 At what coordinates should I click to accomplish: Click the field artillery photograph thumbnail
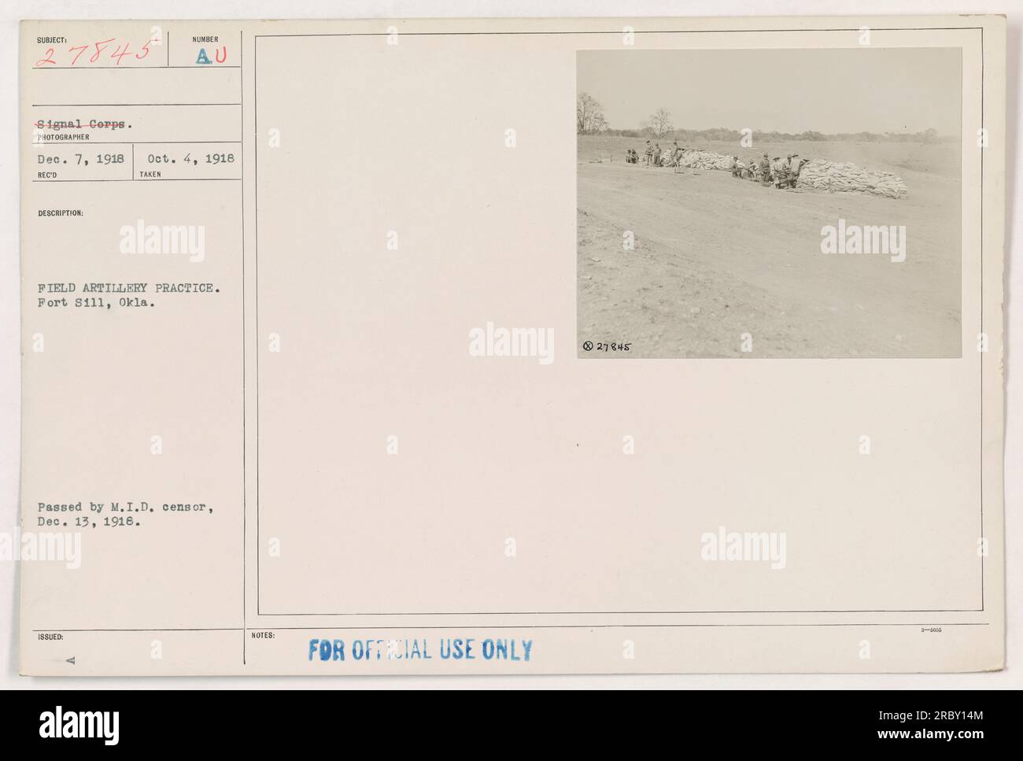click(x=769, y=202)
